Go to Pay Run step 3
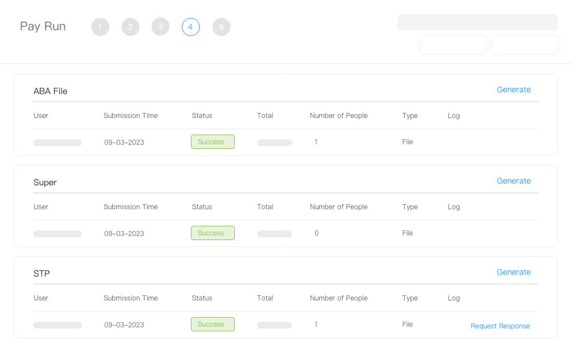Image resolution: width=571 pixels, height=341 pixels. point(161,27)
